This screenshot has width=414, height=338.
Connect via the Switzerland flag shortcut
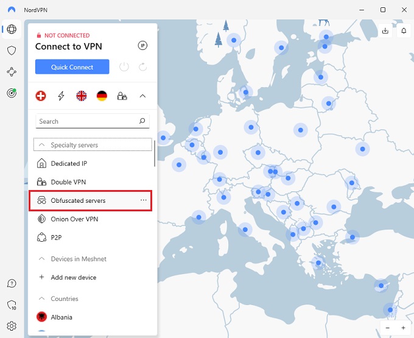41,96
